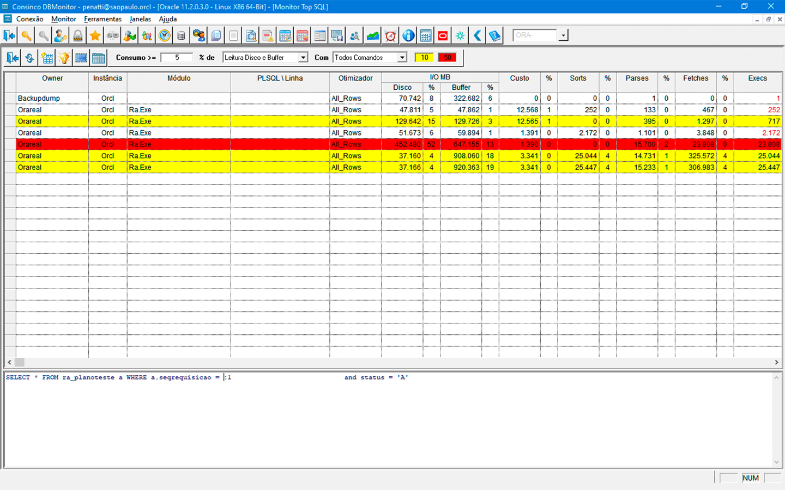Expand the 'Leitura Disco e Buffer' dropdown
The height and width of the screenshot is (490, 785).
(x=303, y=58)
